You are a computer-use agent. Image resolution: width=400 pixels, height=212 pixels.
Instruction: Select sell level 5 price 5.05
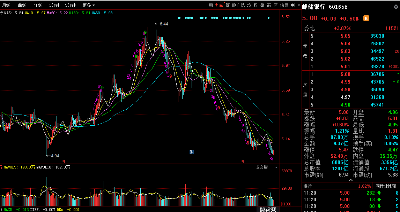(x=346, y=36)
